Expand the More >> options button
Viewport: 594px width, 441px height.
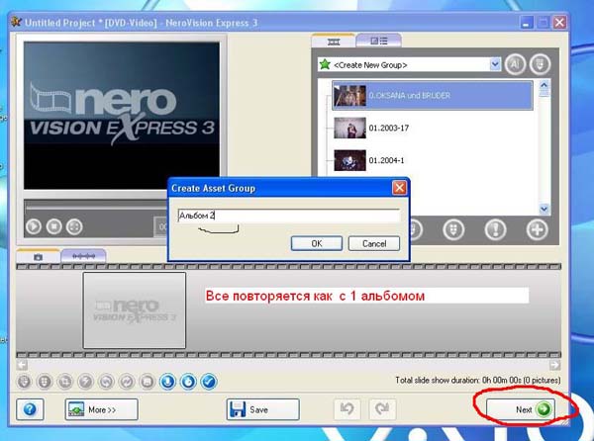101,409
